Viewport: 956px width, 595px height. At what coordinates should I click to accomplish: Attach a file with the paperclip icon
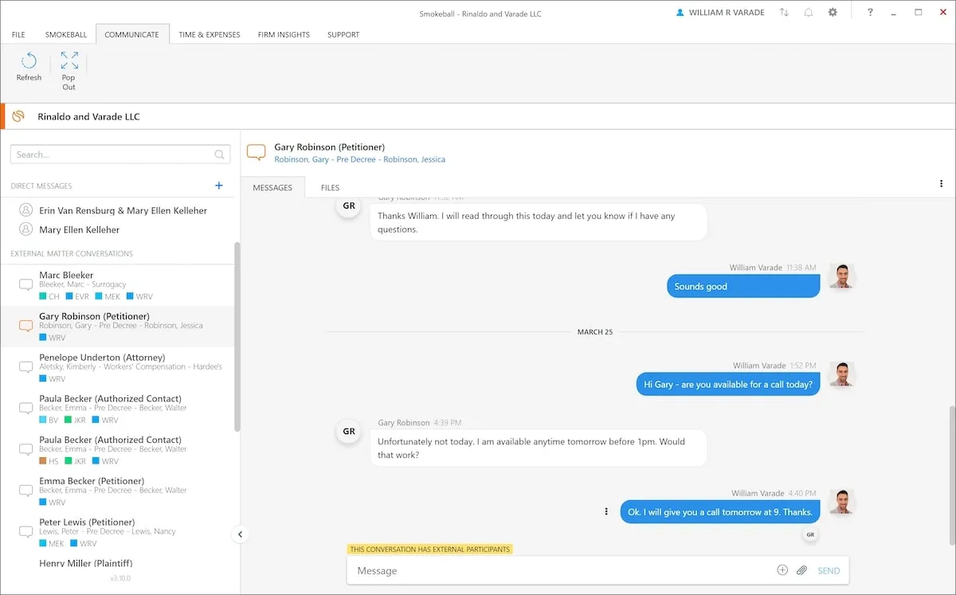point(802,570)
